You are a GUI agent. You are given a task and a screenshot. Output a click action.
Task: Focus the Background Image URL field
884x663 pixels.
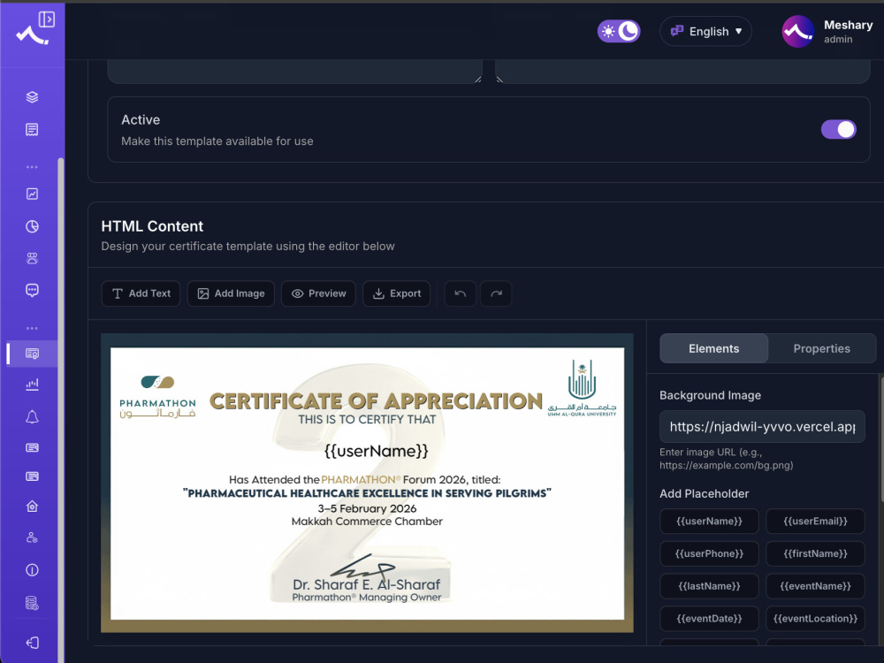tap(762, 427)
